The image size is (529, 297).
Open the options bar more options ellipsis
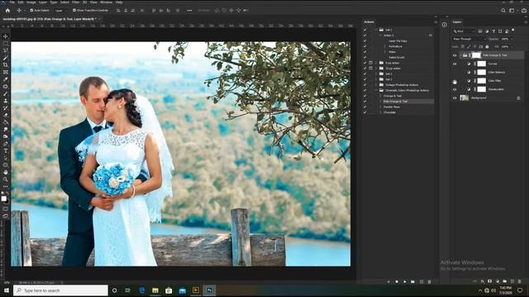(x=189, y=11)
